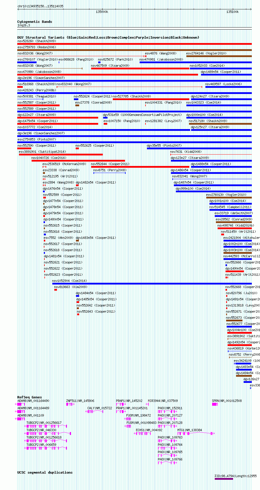Click the RefSeq Genes track title
The image size is (260, 490).
pos(30,397)
